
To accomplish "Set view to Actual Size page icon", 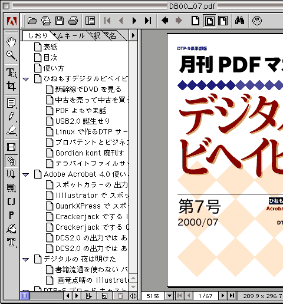I will (x=195, y=21).
